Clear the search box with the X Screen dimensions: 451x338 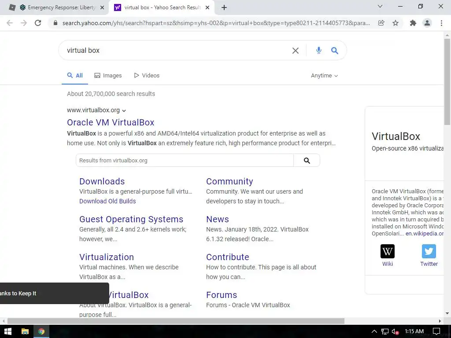(296, 51)
